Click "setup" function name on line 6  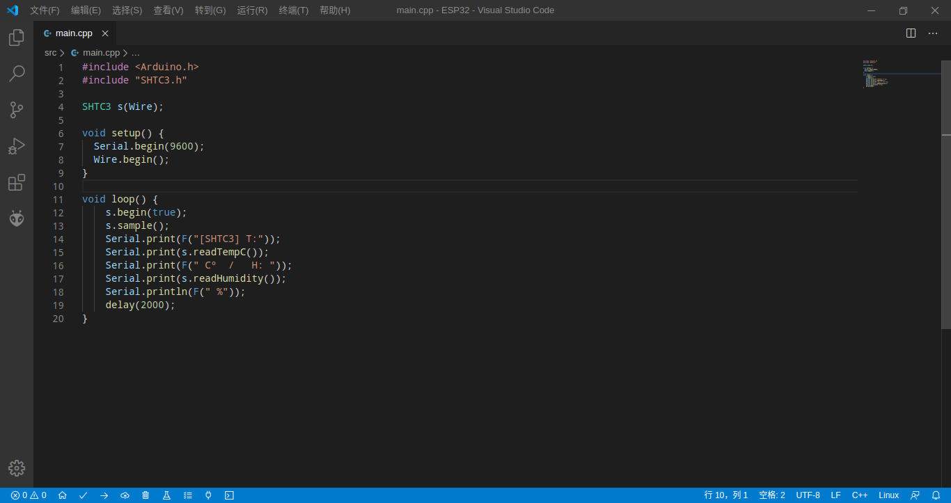126,134
